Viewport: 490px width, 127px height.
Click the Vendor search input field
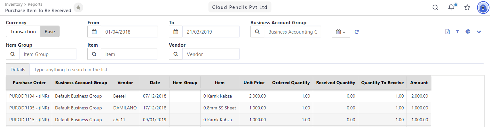pyautogui.click(x=211, y=54)
